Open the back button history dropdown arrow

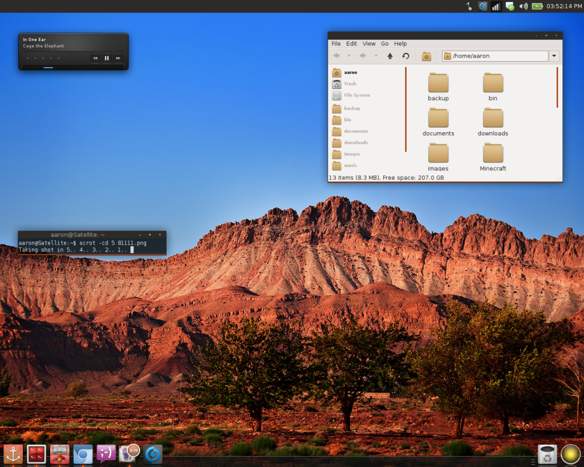[x=349, y=56]
